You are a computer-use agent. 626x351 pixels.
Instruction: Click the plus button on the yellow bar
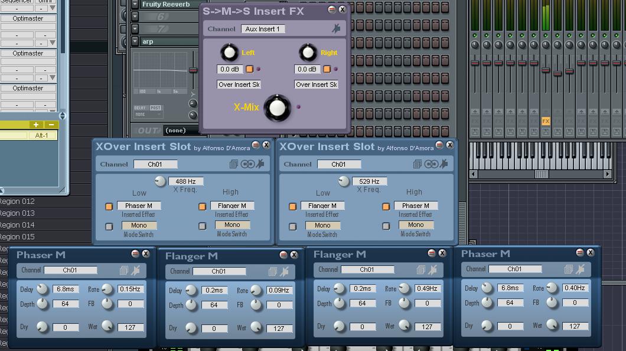[36, 125]
